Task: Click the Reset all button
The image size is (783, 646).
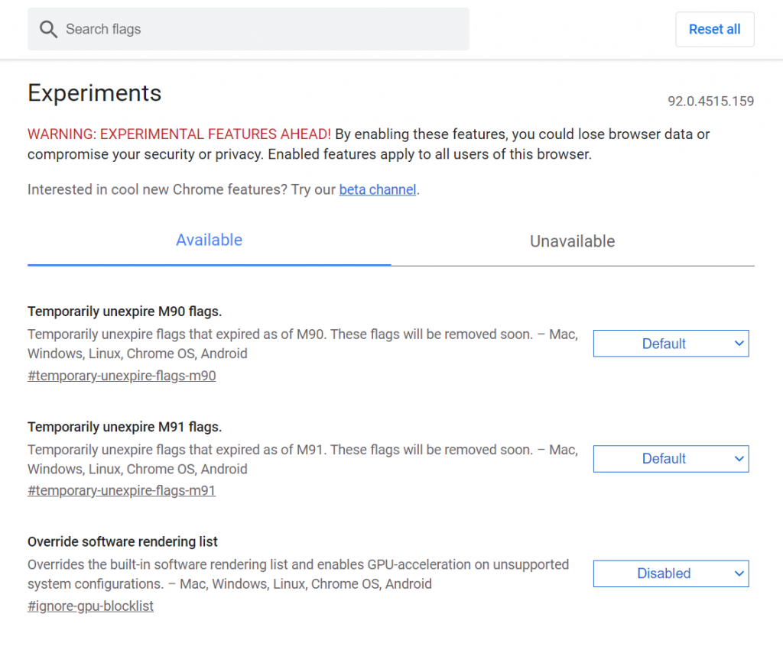Action: (714, 29)
